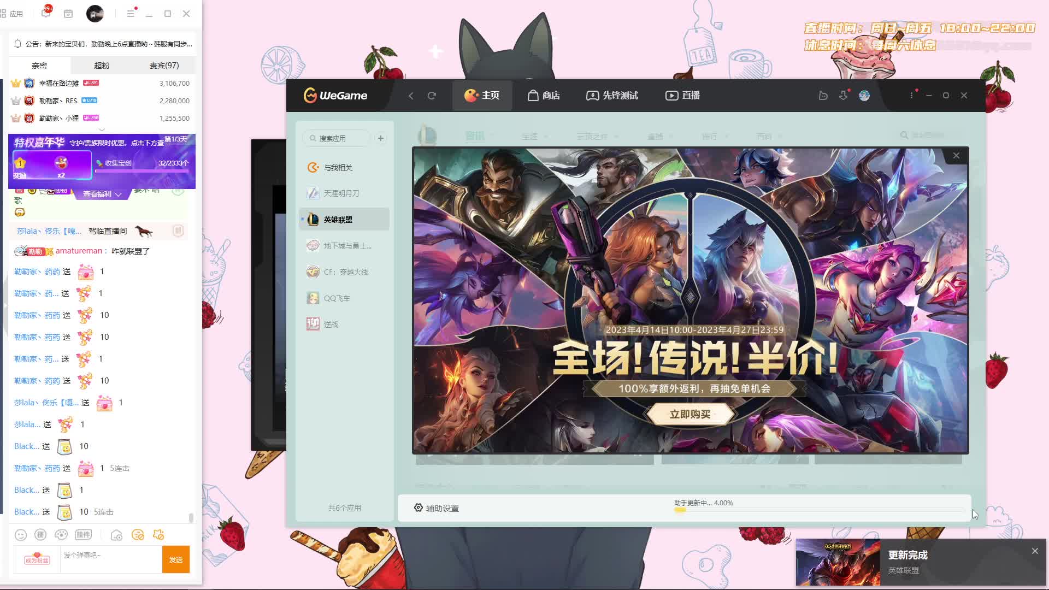Image resolution: width=1049 pixels, height=590 pixels.
Task: Expand the ranking list chevron
Action: pos(102,129)
